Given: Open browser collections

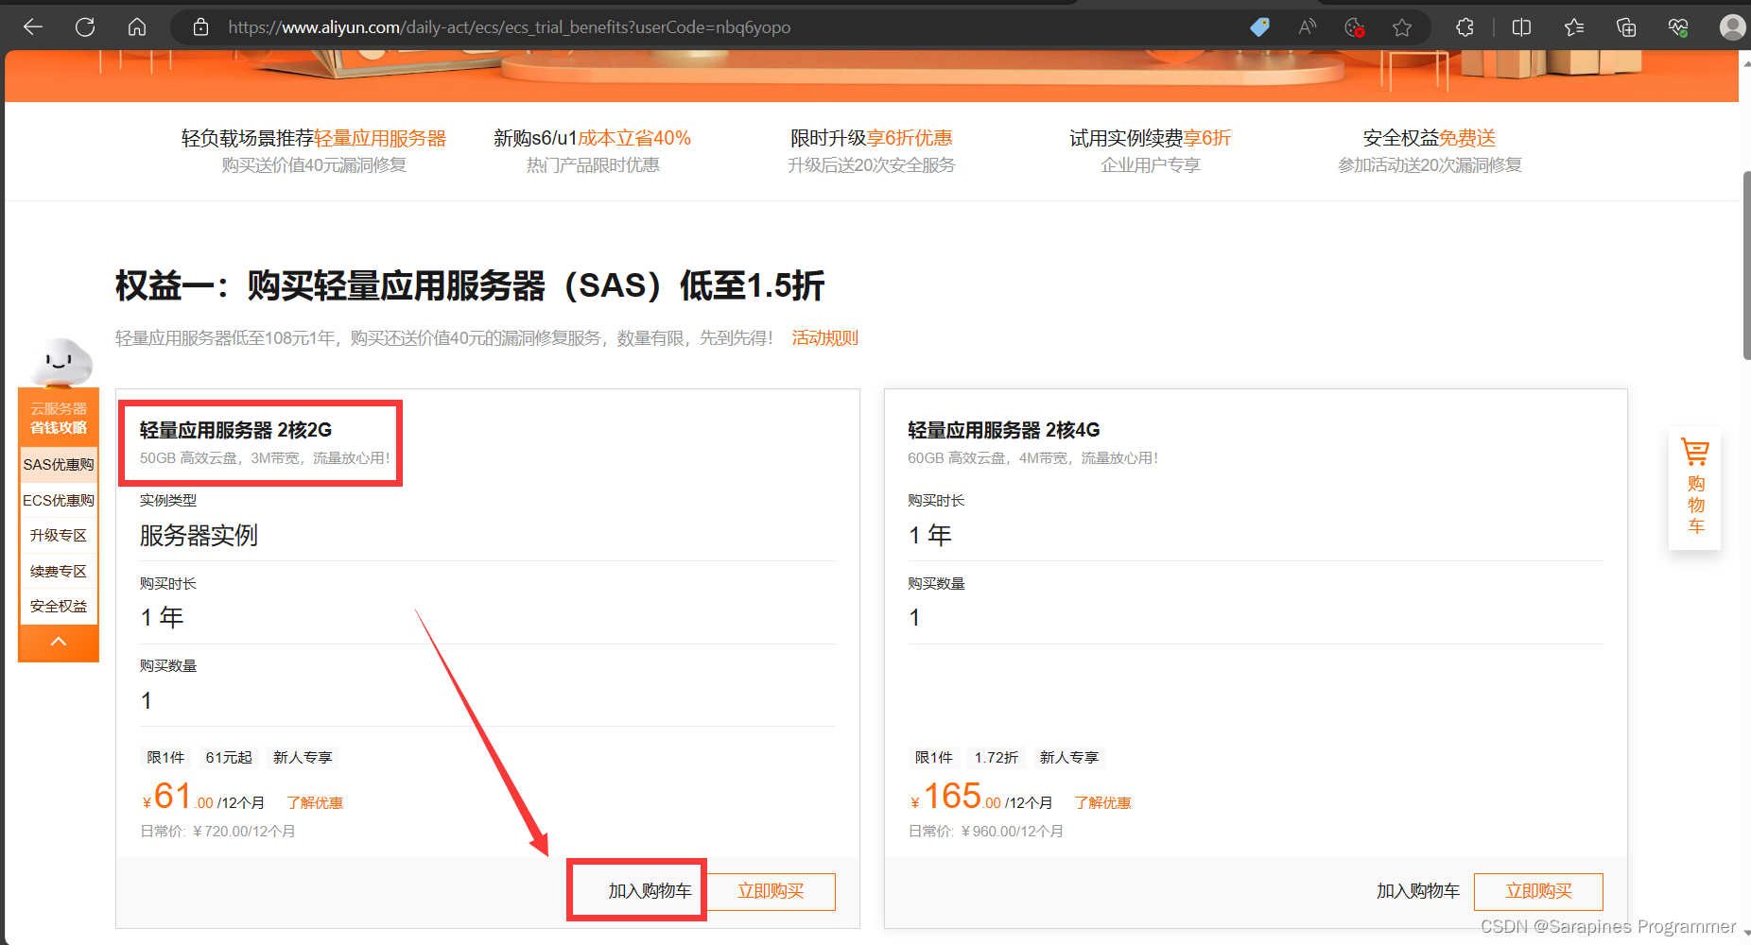Looking at the screenshot, I should (1626, 27).
